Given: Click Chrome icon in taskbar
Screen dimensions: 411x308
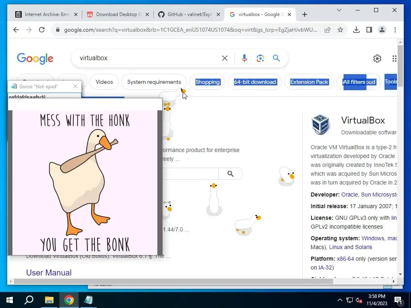Looking at the screenshot, I should pos(69,300).
